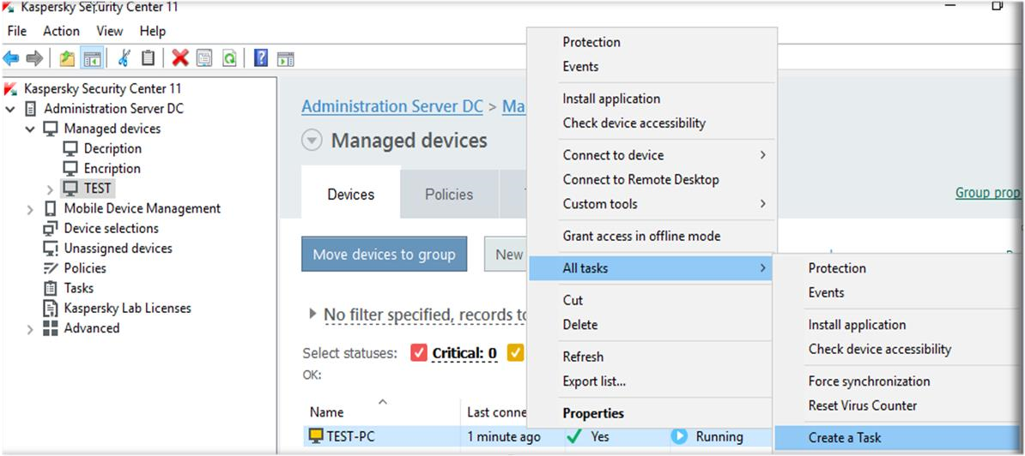Switch to the Devices tab

[x=351, y=195]
